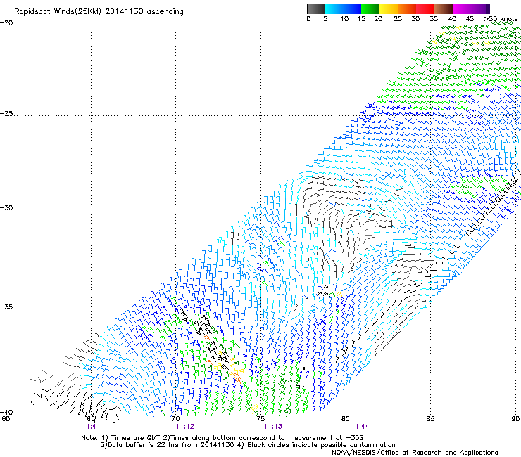
Task: Click the orange 25-30 knots color swatch
Action: click(407, 8)
